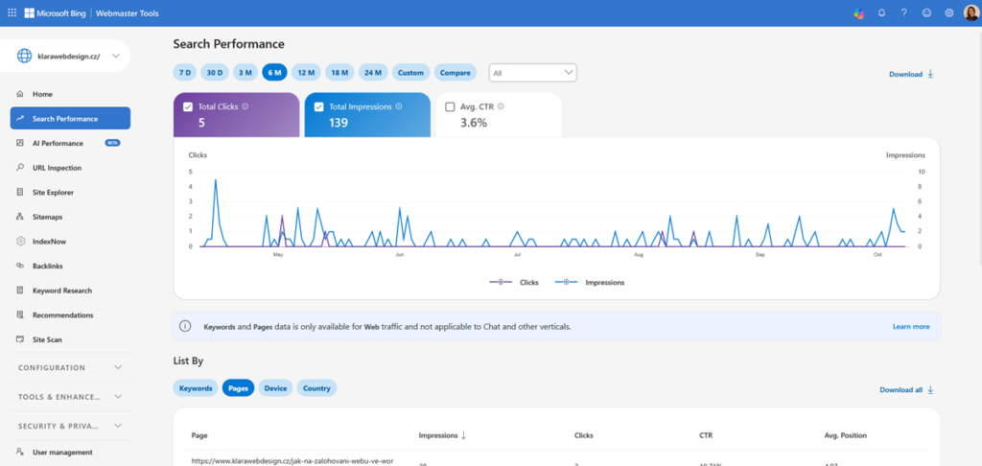
Task: Download the Search Performance report
Action: [911, 74]
